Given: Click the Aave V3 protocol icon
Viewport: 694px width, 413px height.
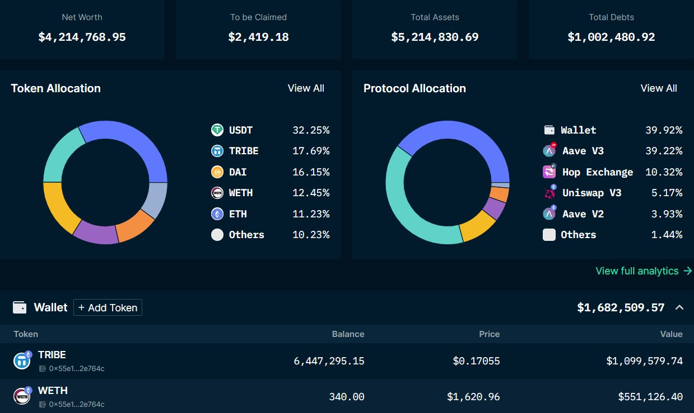Looking at the screenshot, I should [549, 151].
